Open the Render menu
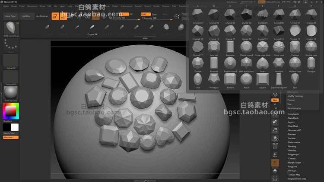The height and width of the screenshot is (182, 324). (x=138, y=6)
